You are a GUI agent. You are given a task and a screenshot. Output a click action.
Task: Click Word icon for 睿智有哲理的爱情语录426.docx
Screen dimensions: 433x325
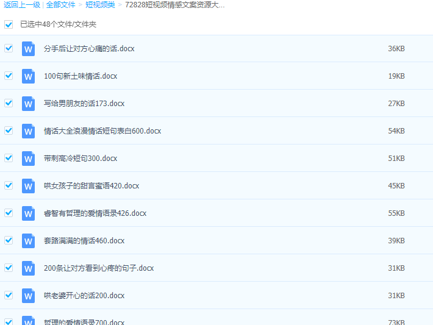28,213
